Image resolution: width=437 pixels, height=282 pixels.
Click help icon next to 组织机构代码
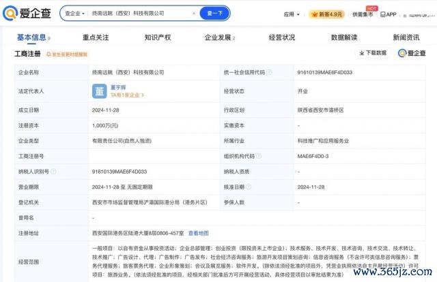point(259,156)
